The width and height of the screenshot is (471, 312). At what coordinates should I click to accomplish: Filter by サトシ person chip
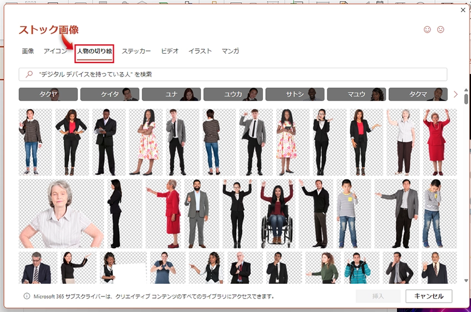(x=295, y=94)
